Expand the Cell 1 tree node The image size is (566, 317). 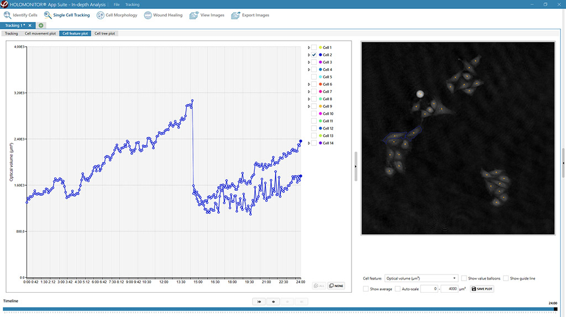click(x=309, y=47)
